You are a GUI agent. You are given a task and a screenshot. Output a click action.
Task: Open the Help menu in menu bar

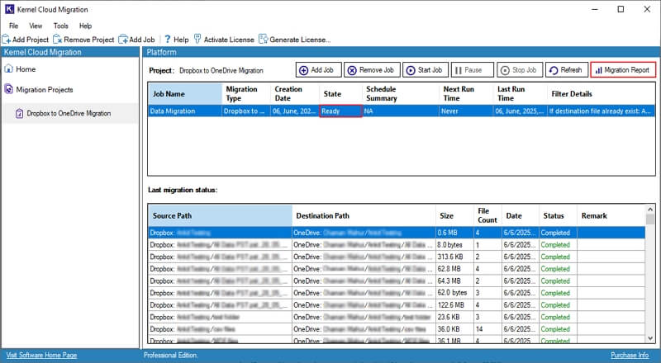click(86, 26)
